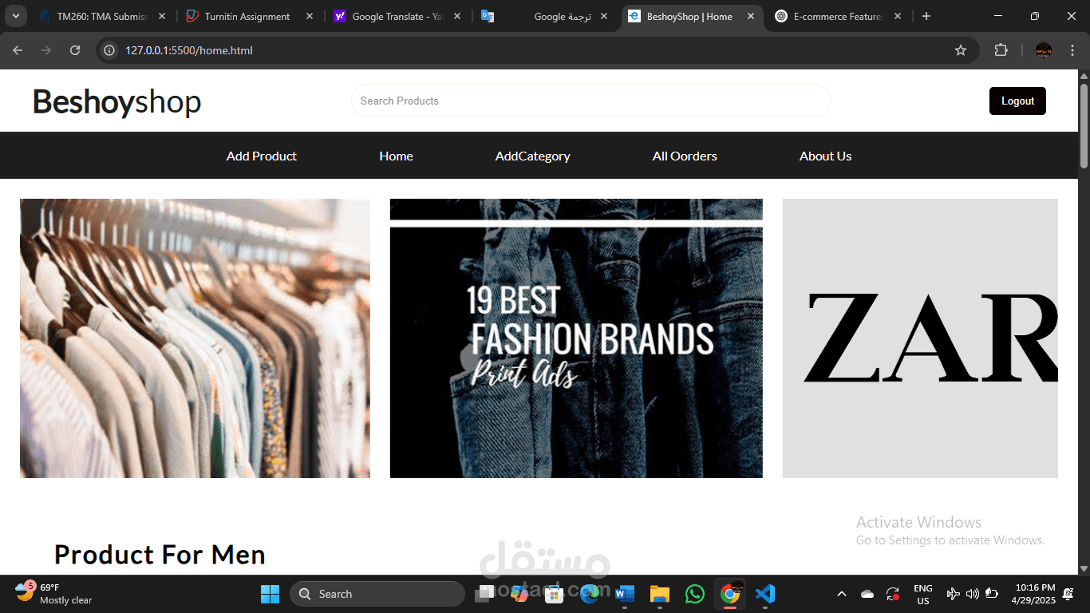Open the AddCategory link in the navbar
Image resolution: width=1090 pixels, height=613 pixels.
point(532,156)
